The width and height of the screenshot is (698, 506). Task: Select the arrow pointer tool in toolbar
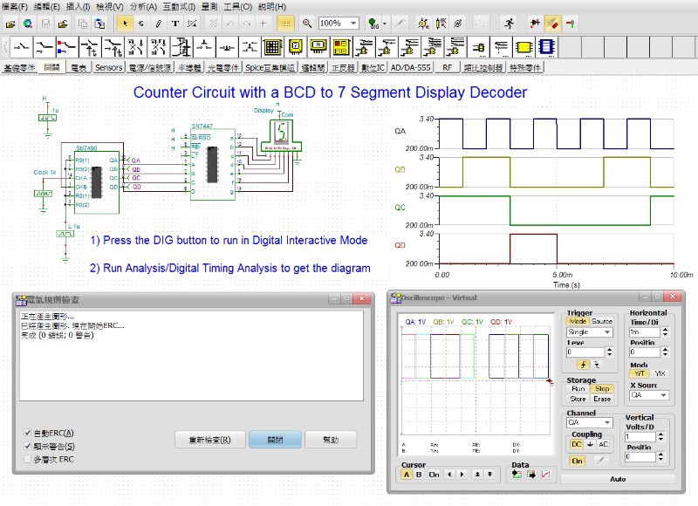tap(125, 24)
